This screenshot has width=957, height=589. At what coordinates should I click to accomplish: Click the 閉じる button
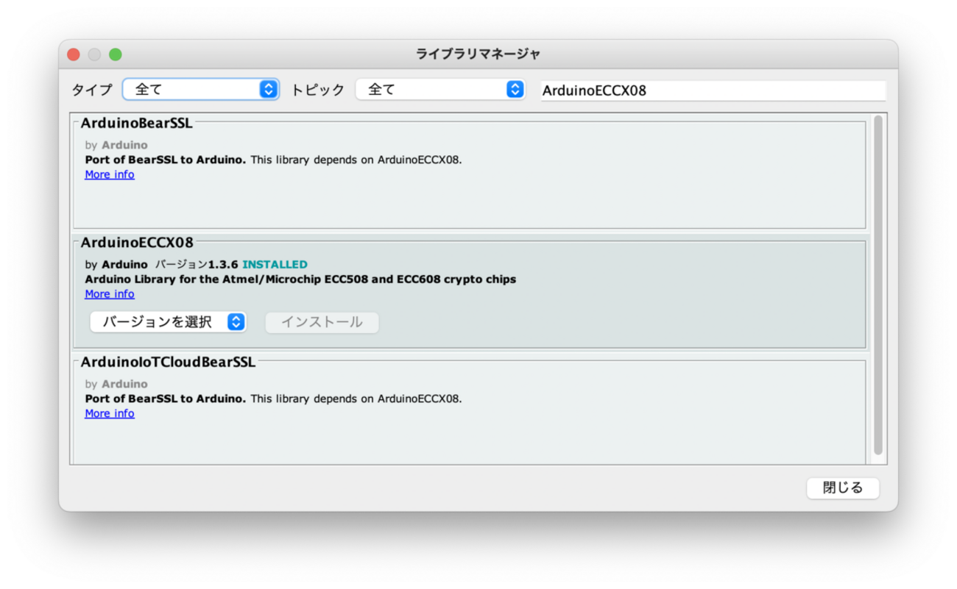[x=843, y=488]
